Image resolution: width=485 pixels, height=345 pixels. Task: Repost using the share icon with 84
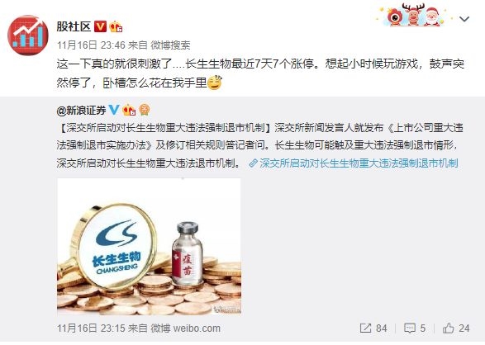pos(373,328)
